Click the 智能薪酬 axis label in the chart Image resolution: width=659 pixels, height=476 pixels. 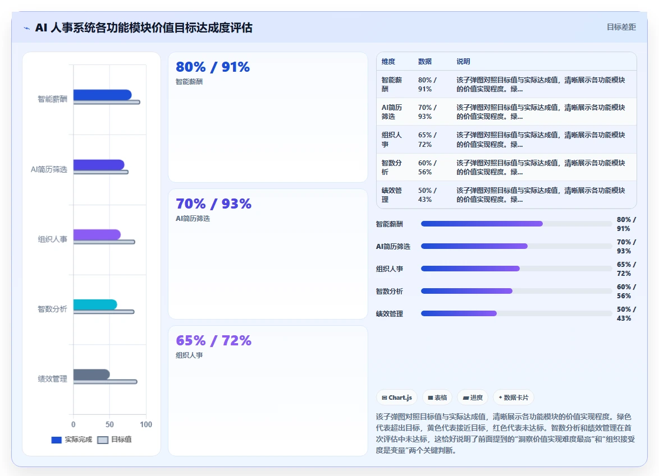tap(53, 99)
